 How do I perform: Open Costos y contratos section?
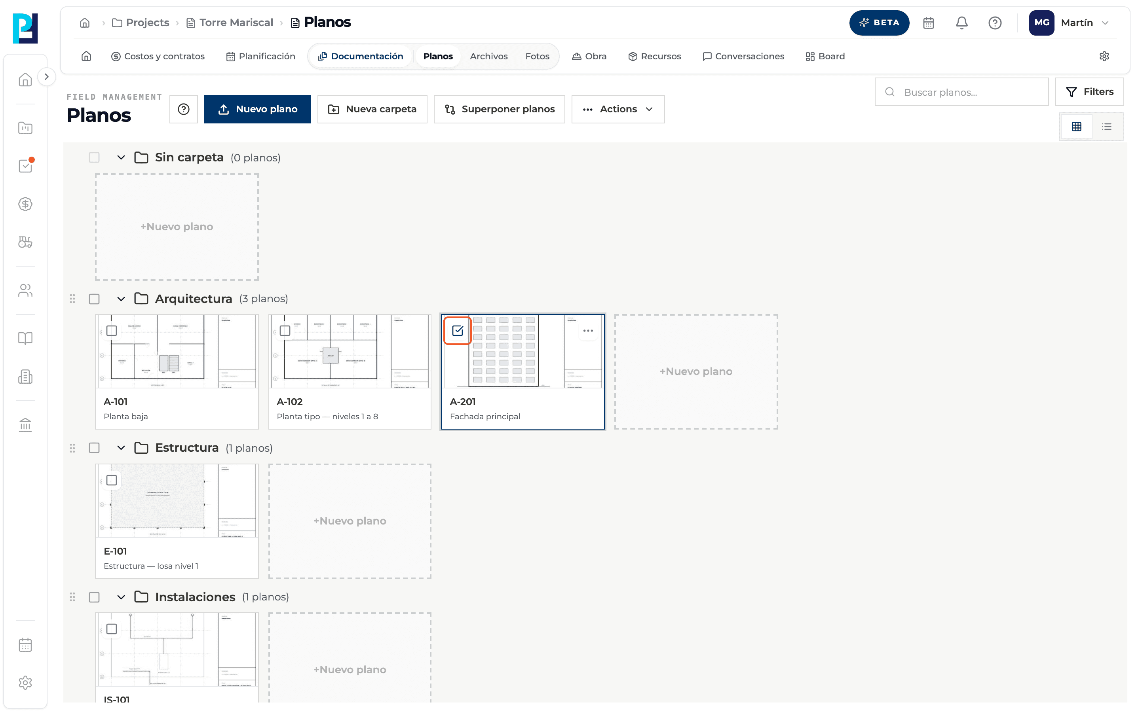point(158,56)
